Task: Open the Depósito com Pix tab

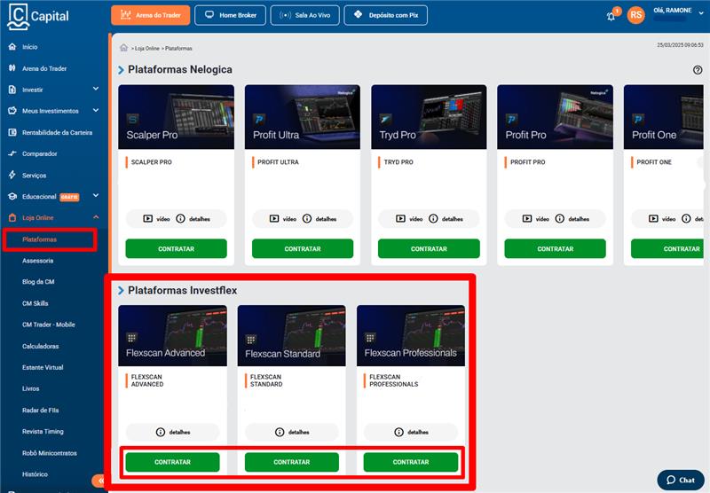Action: click(386, 15)
